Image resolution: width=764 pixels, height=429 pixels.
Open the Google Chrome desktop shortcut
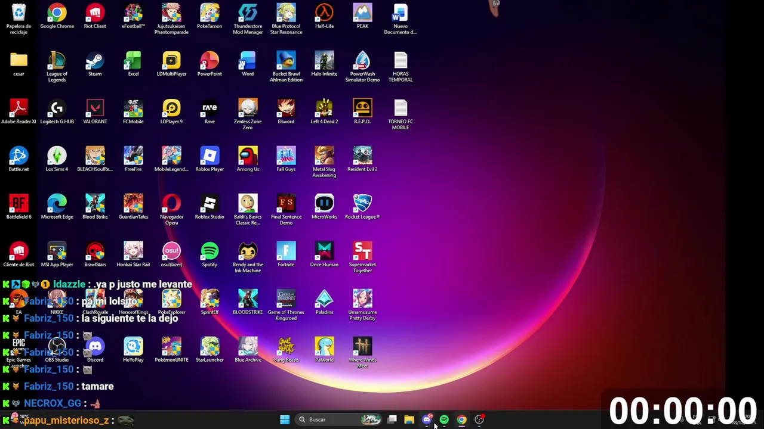(57, 17)
